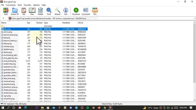Select the phantom_eyes.p... file
Image resolution: width=196 pixels, height=110 pixels.
pyautogui.click(x=44, y=87)
